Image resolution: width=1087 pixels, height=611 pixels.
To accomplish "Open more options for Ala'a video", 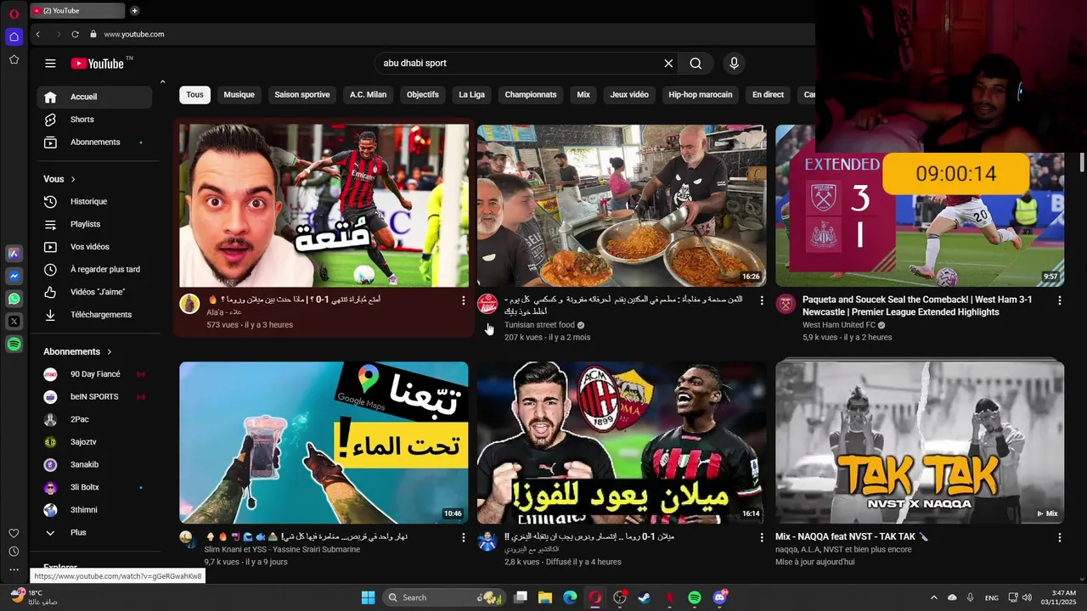I will click(x=463, y=300).
